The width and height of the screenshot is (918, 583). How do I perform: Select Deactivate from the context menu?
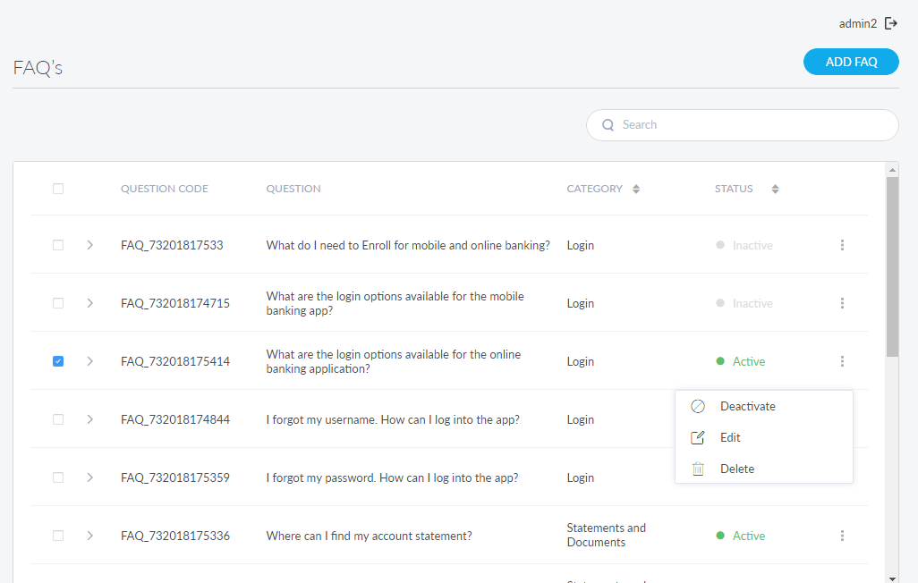(x=747, y=406)
